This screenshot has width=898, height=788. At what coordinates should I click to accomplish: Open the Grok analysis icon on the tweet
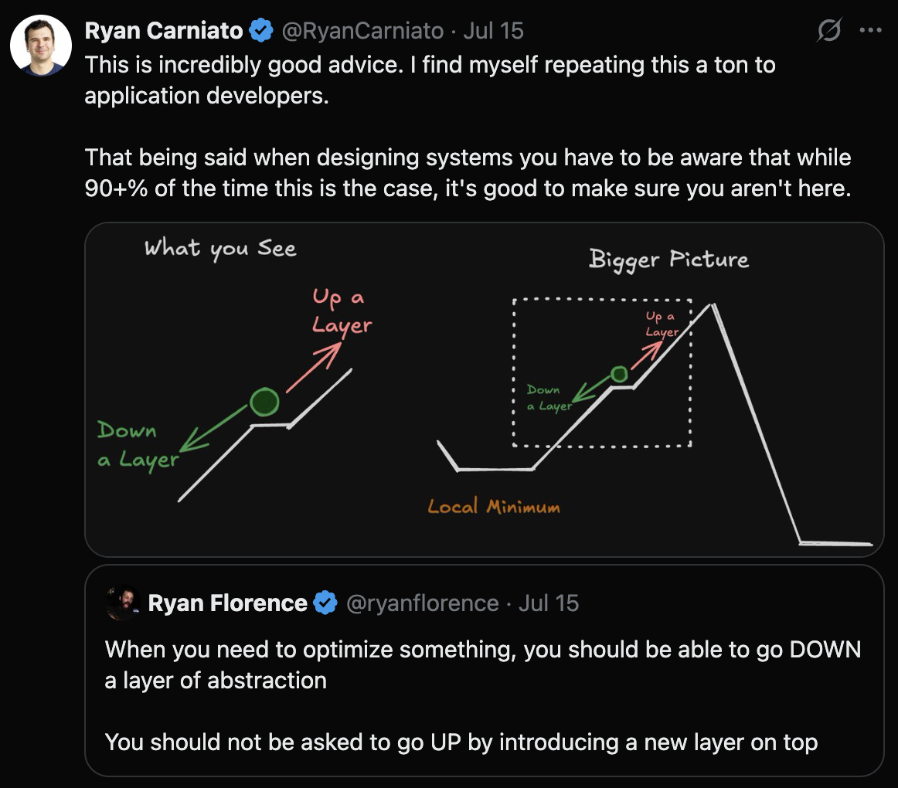(x=828, y=30)
